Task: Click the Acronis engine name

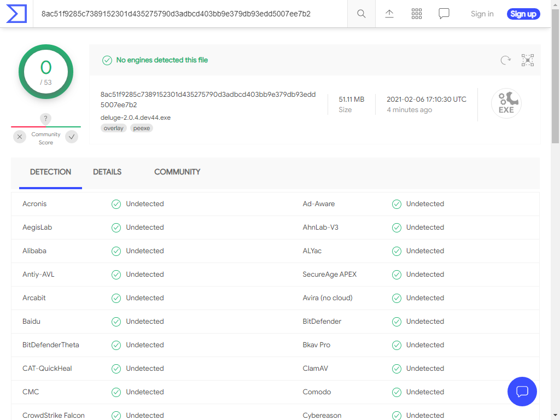Action: click(34, 204)
